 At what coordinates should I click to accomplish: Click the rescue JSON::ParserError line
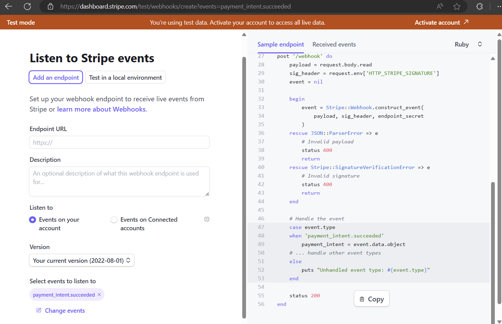pos(334,133)
